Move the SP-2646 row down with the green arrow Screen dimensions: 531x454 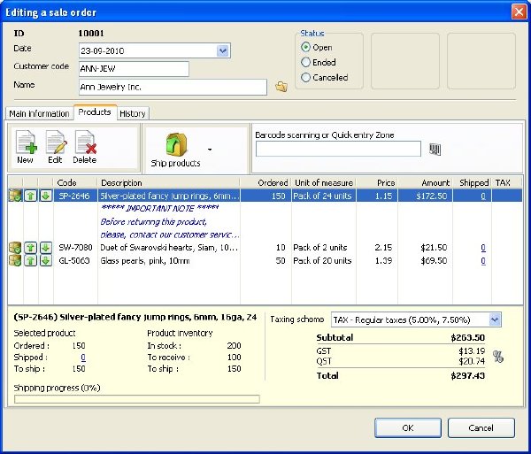[46, 196]
